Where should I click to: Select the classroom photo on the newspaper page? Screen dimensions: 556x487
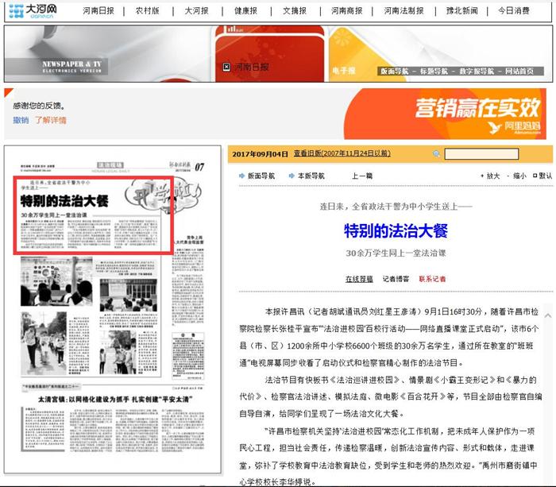pos(56,281)
